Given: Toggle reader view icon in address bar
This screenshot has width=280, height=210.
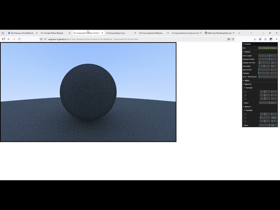Looking at the screenshot, I should pos(229,39).
